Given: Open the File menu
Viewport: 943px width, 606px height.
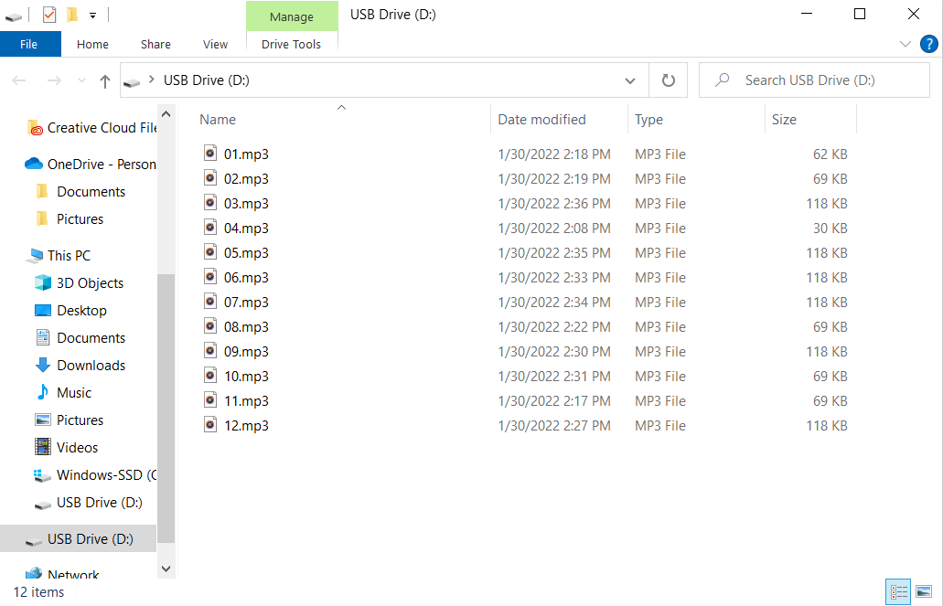Looking at the screenshot, I should click(x=29, y=43).
